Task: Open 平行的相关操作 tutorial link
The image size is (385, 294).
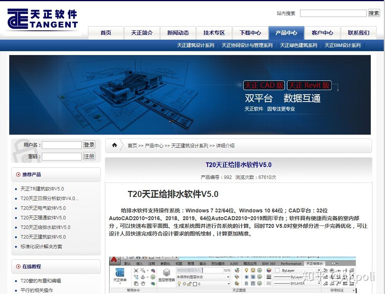Action: [37, 290]
